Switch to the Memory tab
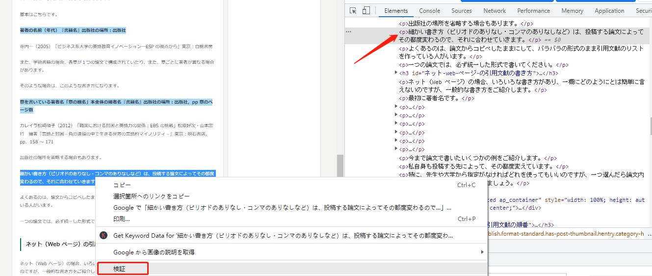Screen dimensions: 652x276 (572, 11)
